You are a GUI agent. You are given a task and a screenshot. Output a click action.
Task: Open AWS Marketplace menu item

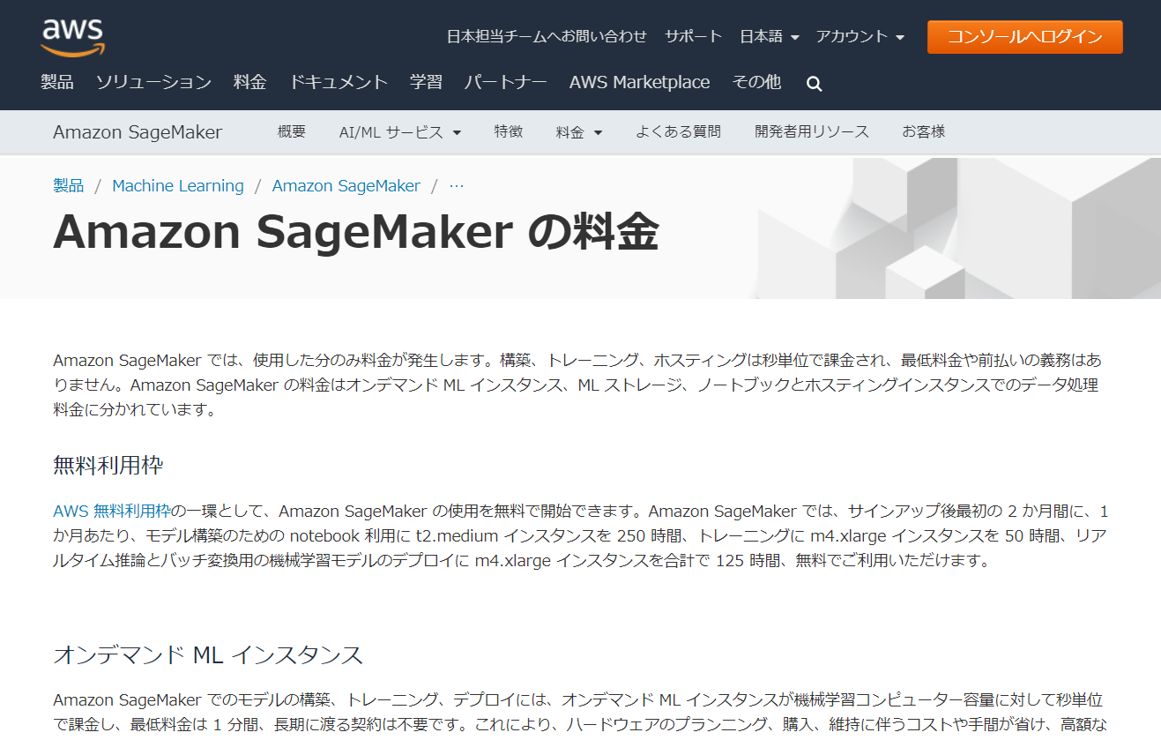point(639,82)
